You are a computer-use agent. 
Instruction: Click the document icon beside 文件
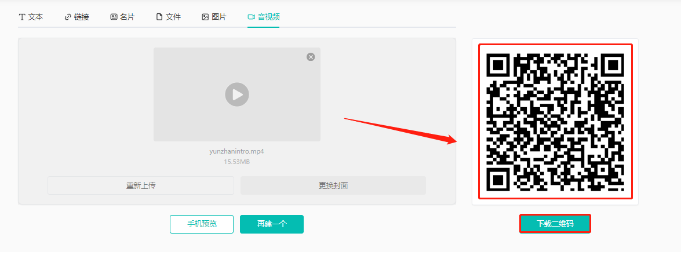tap(159, 17)
